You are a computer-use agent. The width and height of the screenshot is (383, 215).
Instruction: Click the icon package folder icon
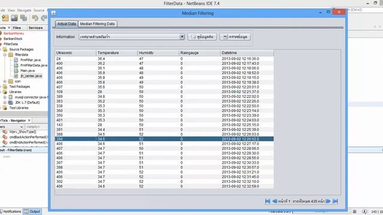click(x=11, y=81)
